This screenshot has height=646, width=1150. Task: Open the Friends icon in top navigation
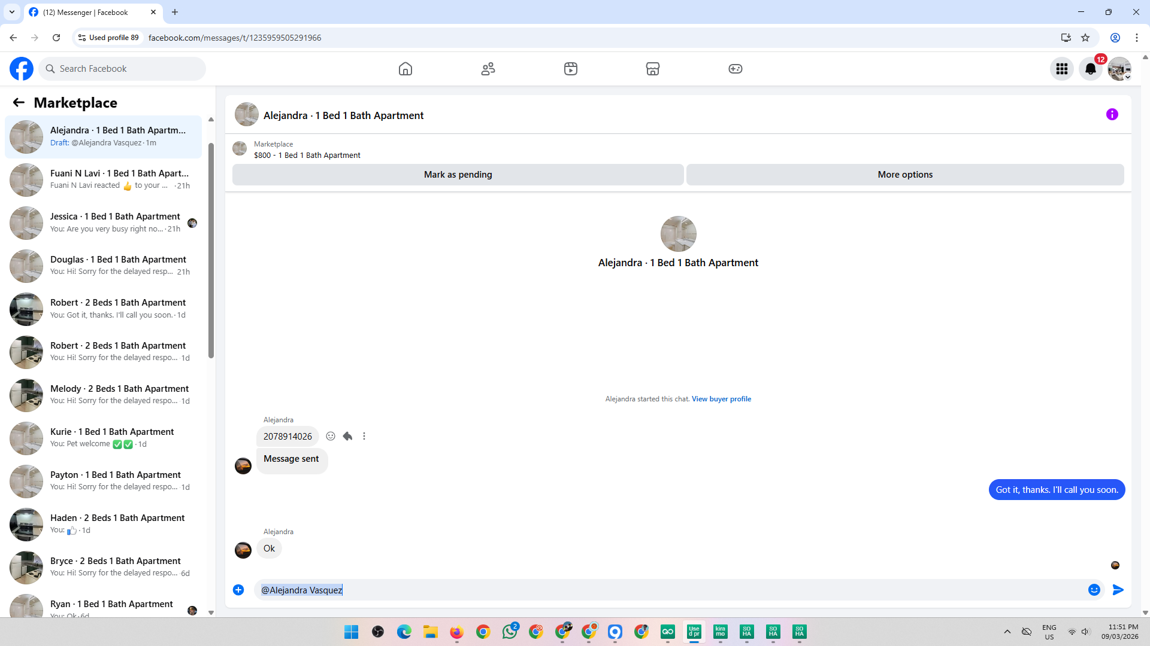(x=488, y=69)
